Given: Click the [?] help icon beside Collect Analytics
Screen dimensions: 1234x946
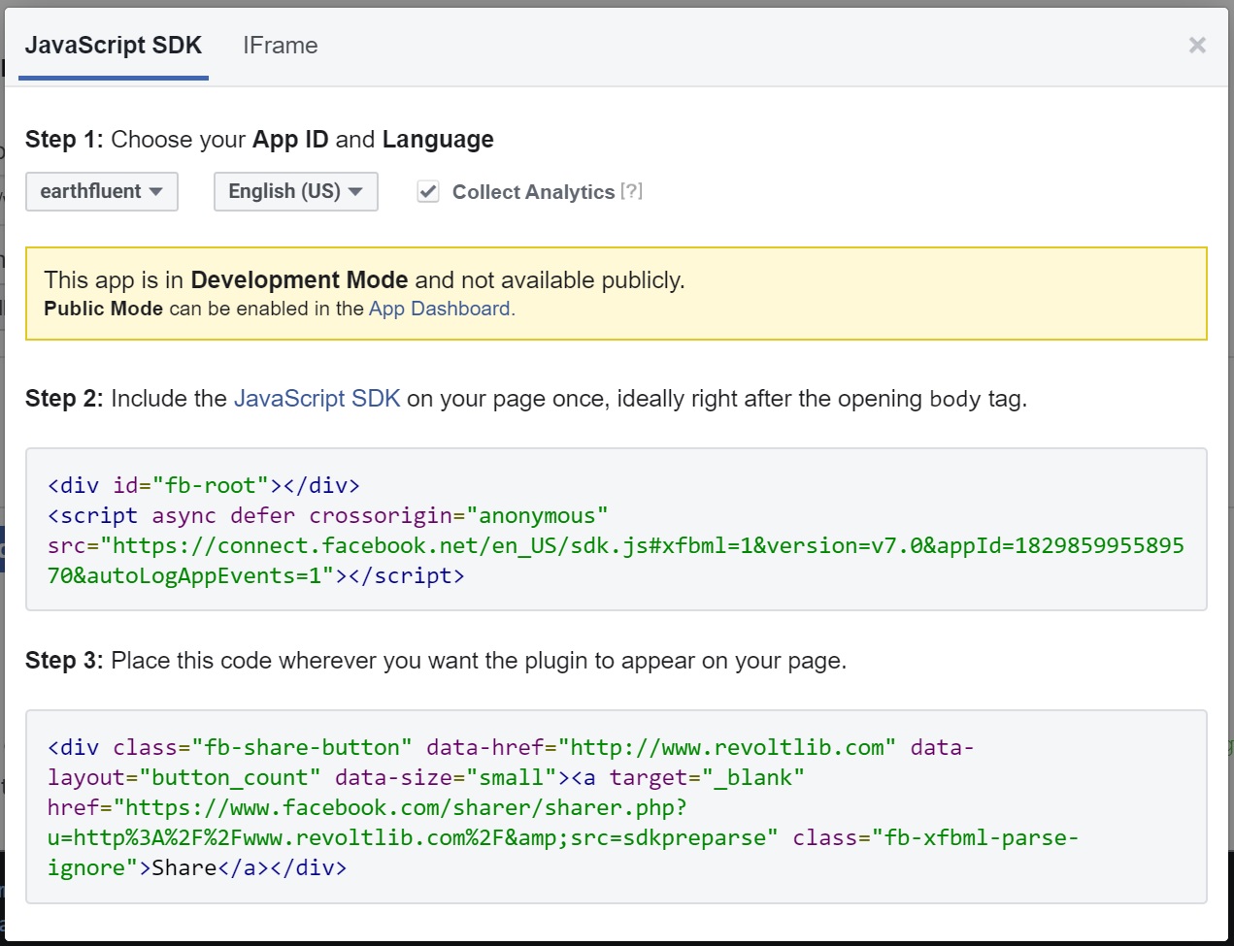Looking at the screenshot, I should coord(631,191).
